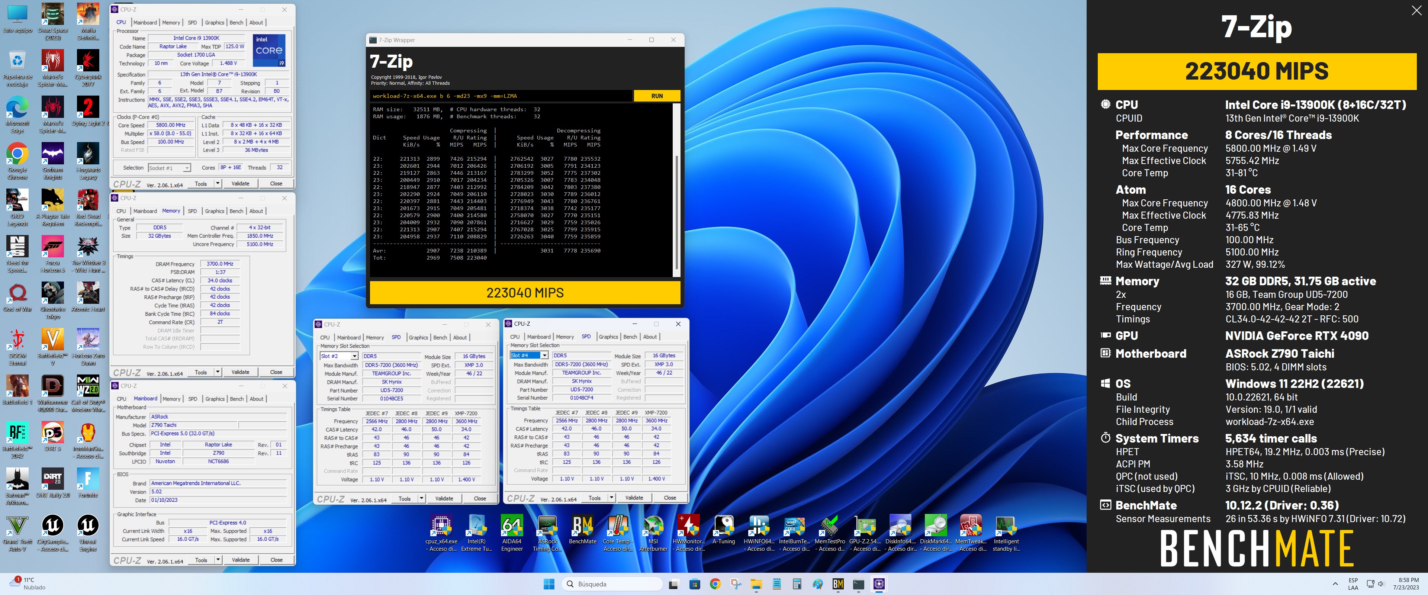This screenshot has width=1428, height=595.
Task: Click the 7-Zip benchmark command line field
Action: [x=501, y=96]
